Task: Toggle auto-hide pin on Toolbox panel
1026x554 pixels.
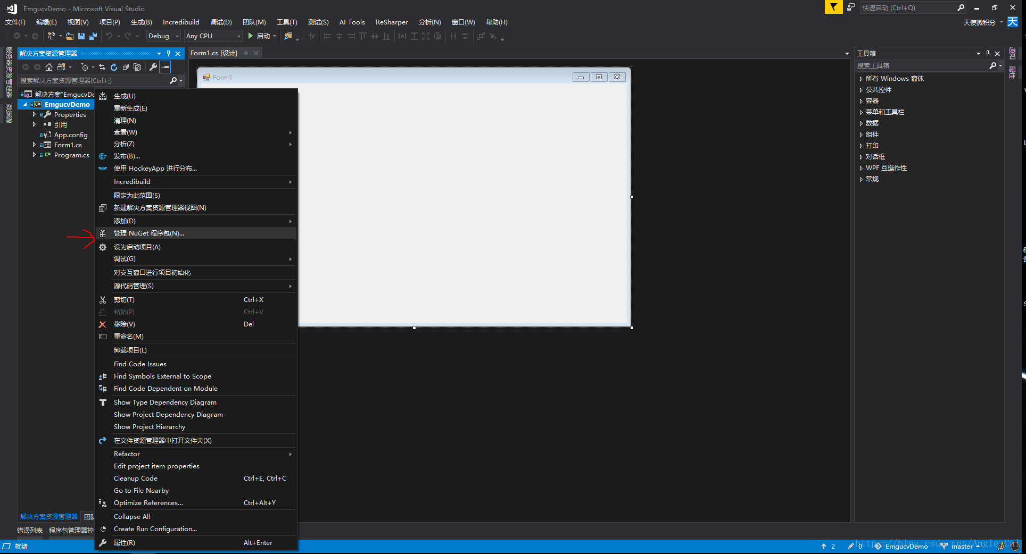Action: click(x=988, y=53)
